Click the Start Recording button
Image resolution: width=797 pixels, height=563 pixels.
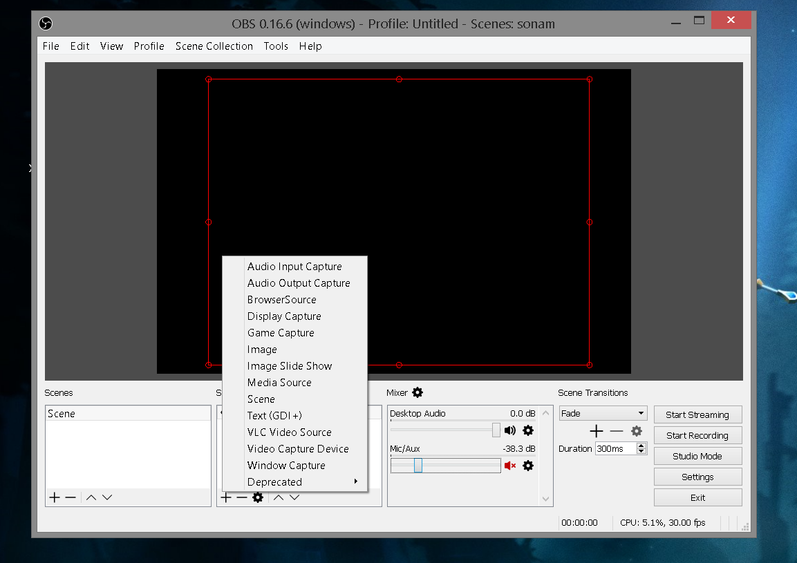[x=697, y=435]
